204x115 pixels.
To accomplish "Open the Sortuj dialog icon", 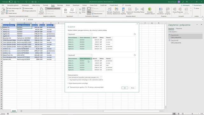I will point(84,10).
